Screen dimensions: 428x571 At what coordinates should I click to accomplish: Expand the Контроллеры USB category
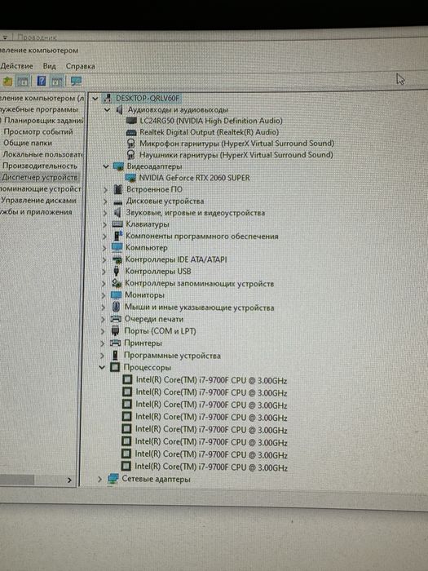(104, 272)
